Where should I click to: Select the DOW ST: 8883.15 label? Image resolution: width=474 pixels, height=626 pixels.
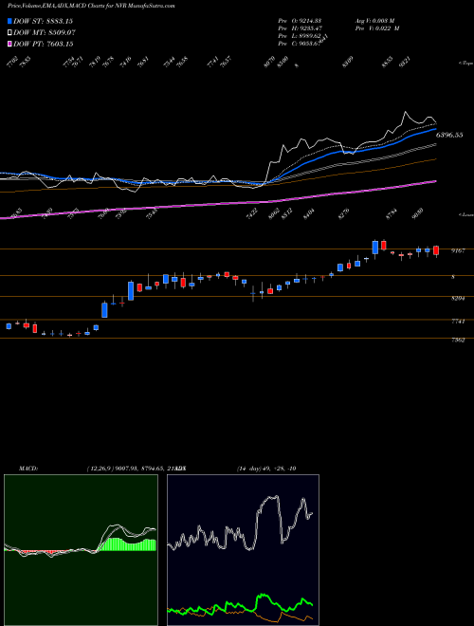[43, 21]
